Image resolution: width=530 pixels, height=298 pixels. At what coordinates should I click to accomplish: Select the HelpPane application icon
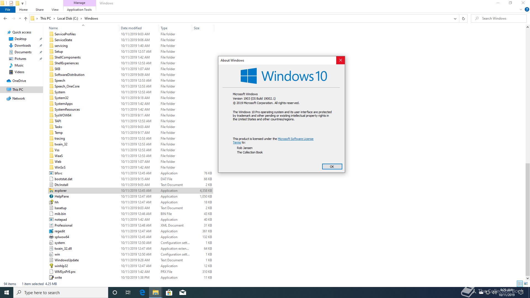point(51,196)
